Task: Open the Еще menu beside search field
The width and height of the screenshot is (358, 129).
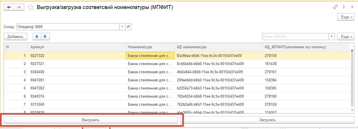Action: tap(345, 37)
